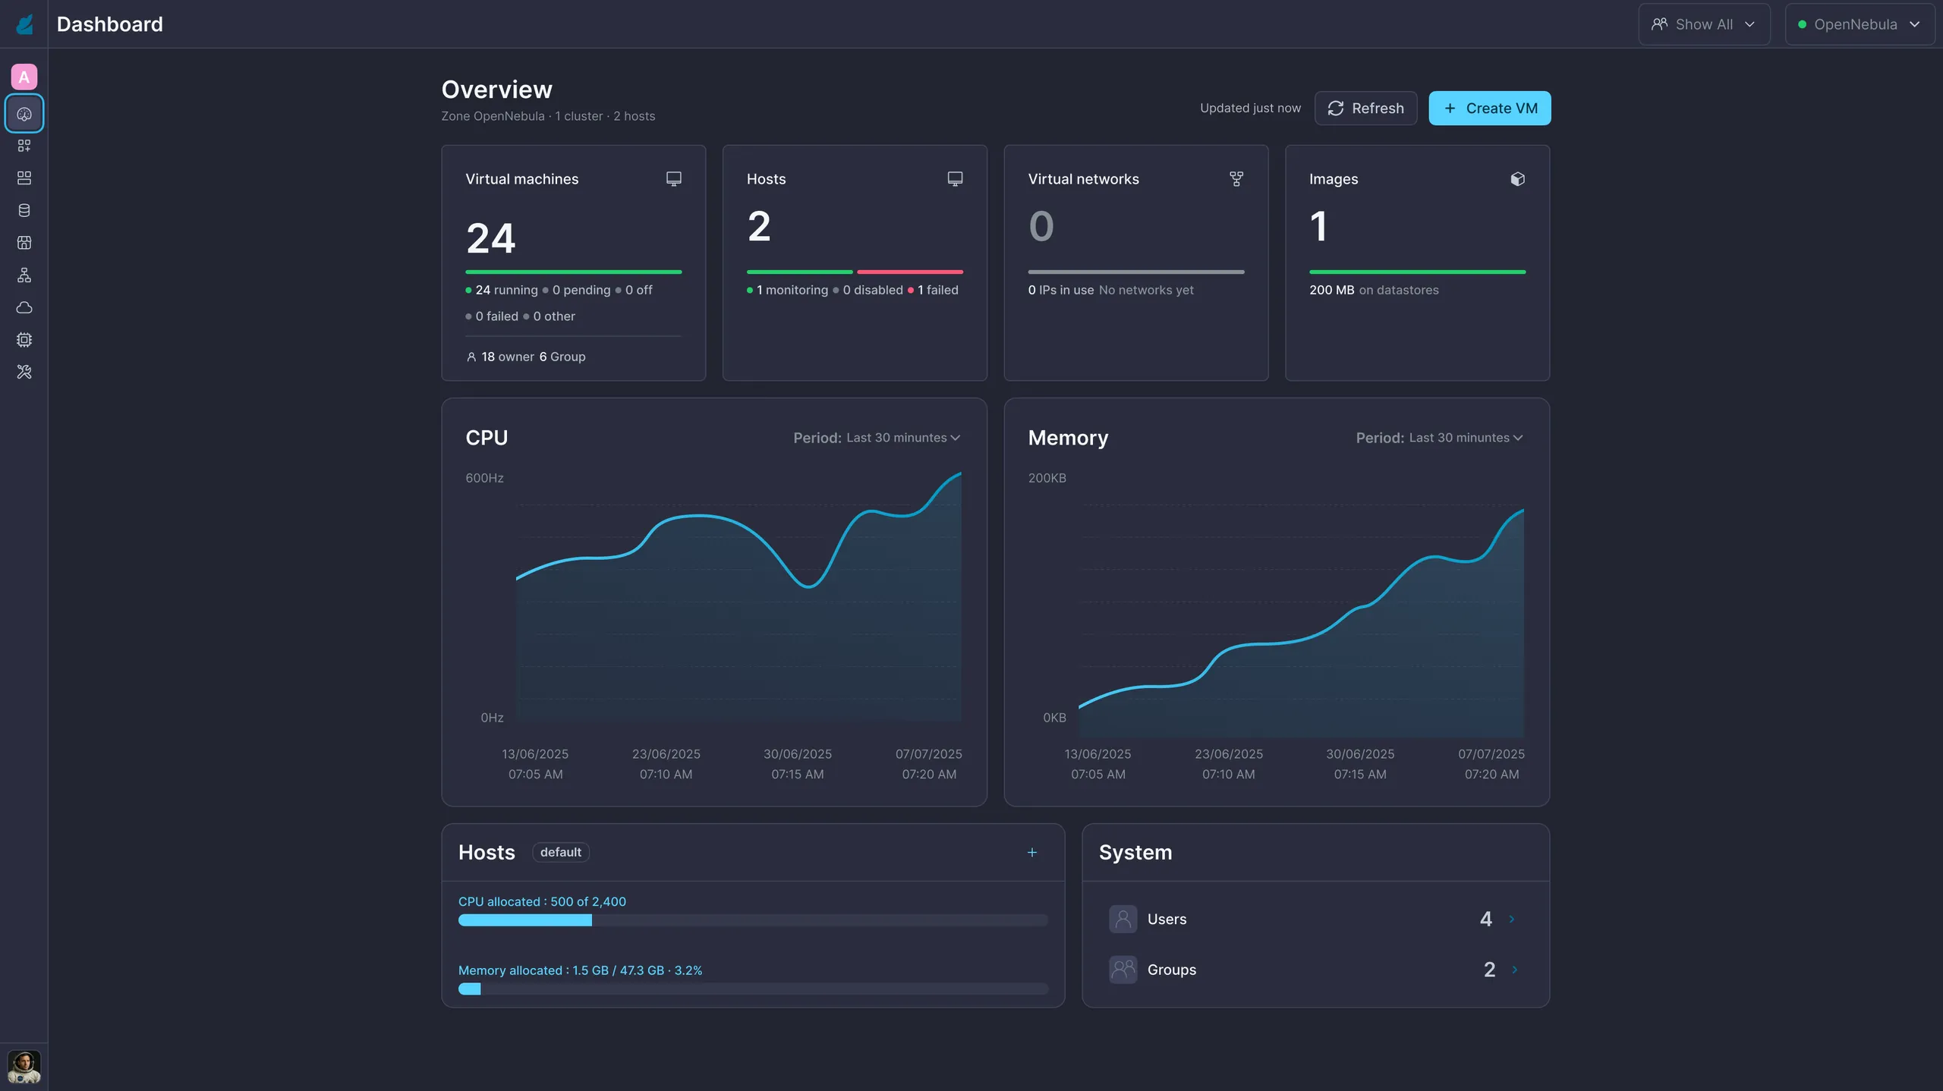1943x1091 pixels.
Task: Open the marketplace store icon in sidebar
Action: (x=24, y=243)
